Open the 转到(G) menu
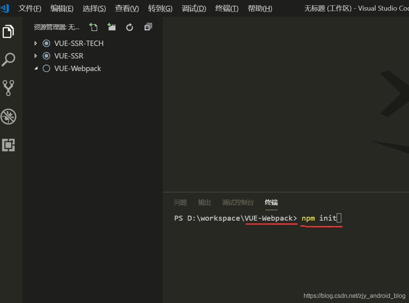Viewport: 409px width, 303px height. click(x=160, y=8)
